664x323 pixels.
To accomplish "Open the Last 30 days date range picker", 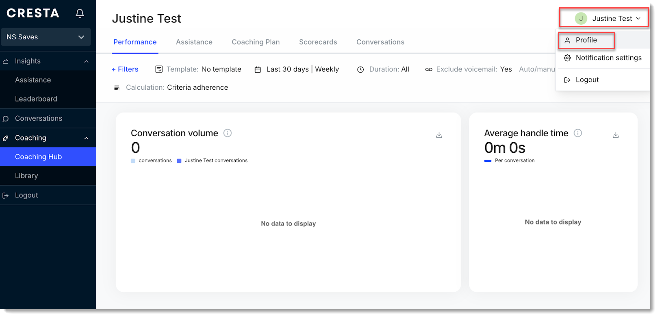I will (x=288, y=69).
